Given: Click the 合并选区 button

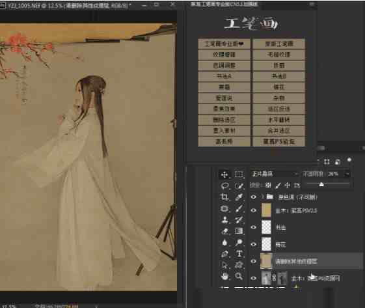Looking at the screenshot, I should 278,131.
